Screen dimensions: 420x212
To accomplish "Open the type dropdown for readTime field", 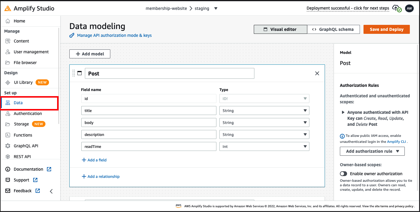I will [x=264, y=146].
